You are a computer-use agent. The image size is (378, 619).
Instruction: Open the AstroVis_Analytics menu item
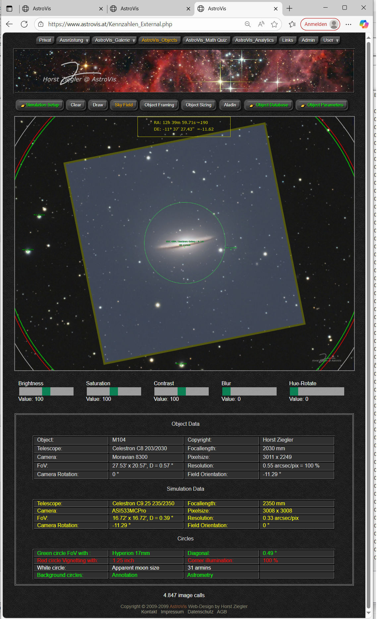click(x=254, y=40)
